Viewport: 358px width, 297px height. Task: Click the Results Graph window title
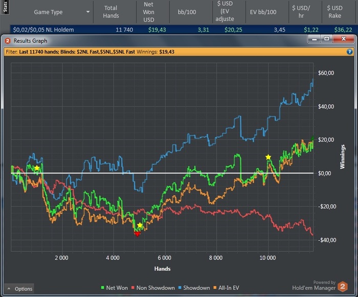point(30,41)
